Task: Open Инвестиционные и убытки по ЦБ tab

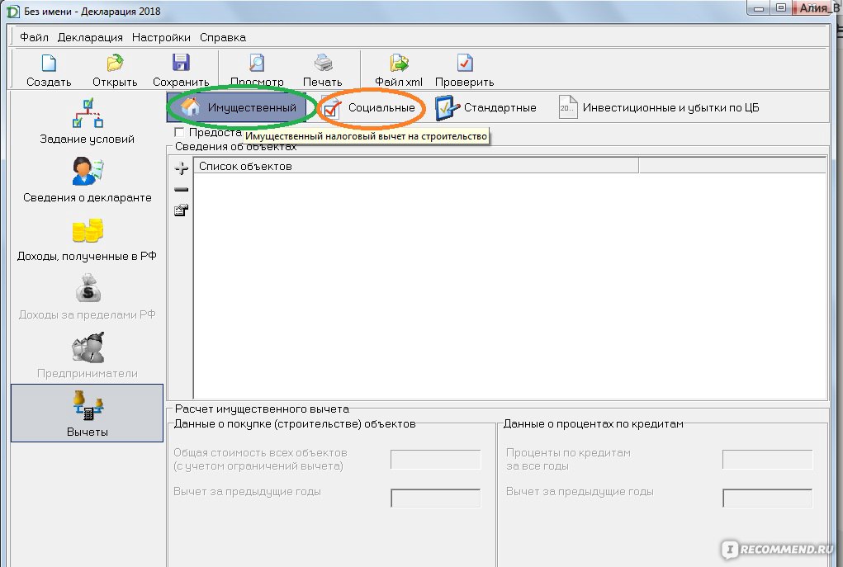Action: click(659, 107)
